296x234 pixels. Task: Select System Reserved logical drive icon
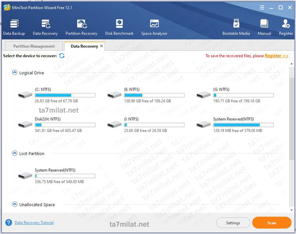coord(204,124)
